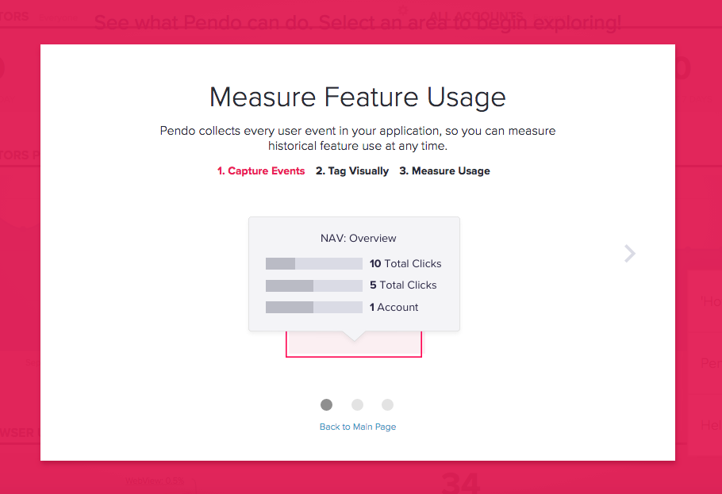The image size is (722, 494).
Task: Click the bar beside 1 Account
Action: click(x=314, y=307)
